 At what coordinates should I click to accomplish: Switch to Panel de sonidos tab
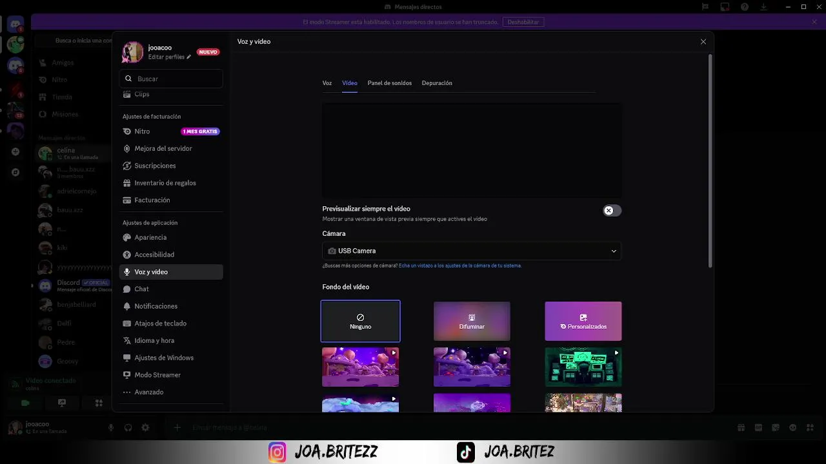(390, 83)
